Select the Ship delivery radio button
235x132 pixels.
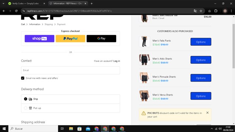26,99
